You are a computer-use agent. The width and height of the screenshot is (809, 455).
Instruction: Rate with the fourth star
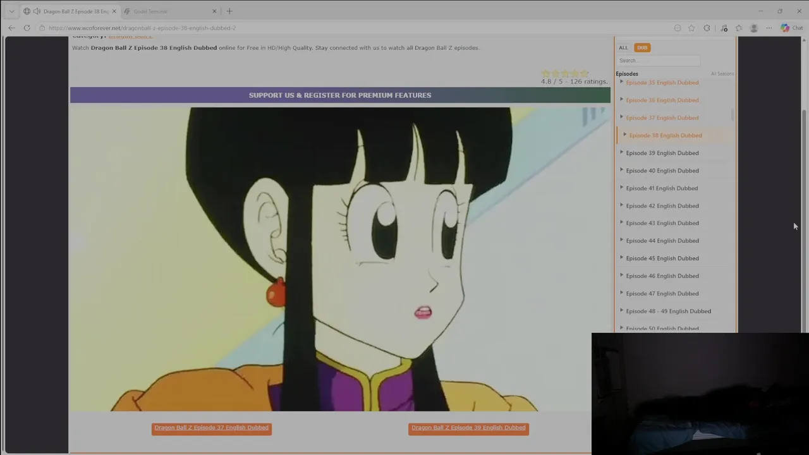point(575,73)
